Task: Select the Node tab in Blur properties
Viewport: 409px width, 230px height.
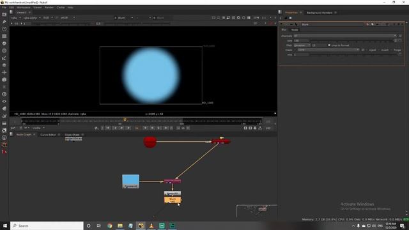Action: [x=295, y=30]
